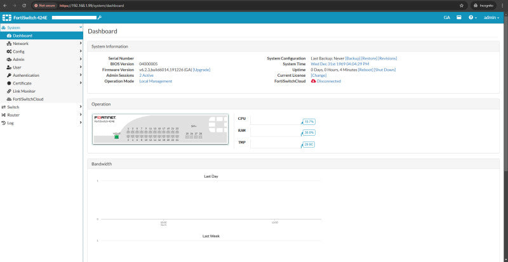
Task: Click the User sidebar icon
Action: [x=9, y=67]
